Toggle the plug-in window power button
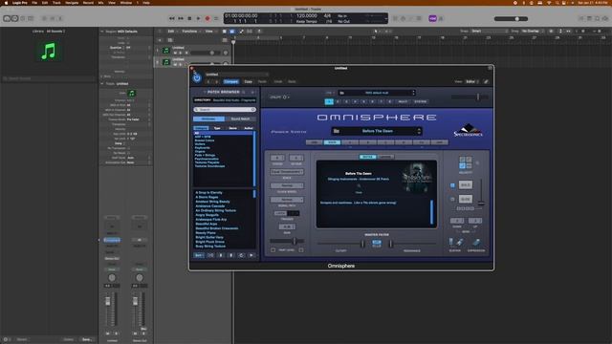 pos(197,78)
